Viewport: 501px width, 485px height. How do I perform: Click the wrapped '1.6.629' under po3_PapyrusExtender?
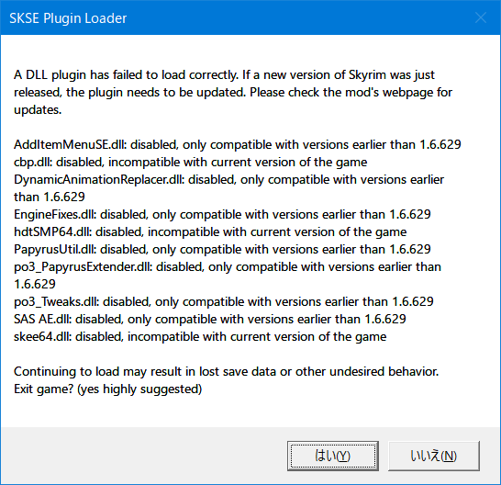pos(35,284)
